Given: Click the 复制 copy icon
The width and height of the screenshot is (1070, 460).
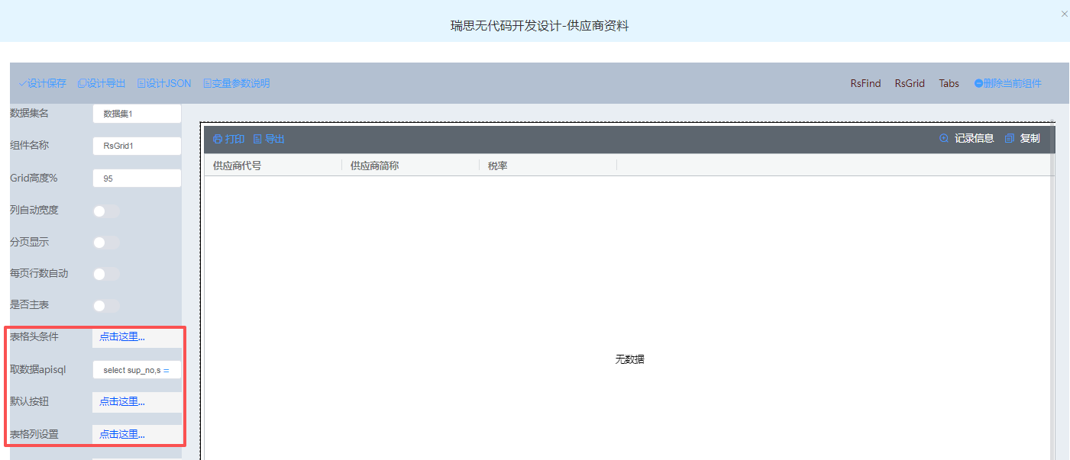Looking at the screenshot, I should tap(1010, 138).
